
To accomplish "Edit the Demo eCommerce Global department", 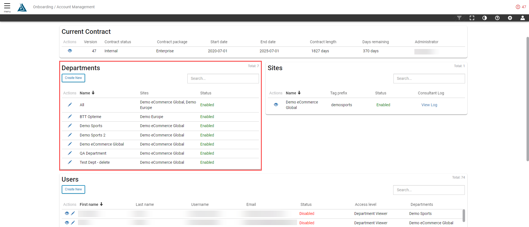I will point(70,144).
